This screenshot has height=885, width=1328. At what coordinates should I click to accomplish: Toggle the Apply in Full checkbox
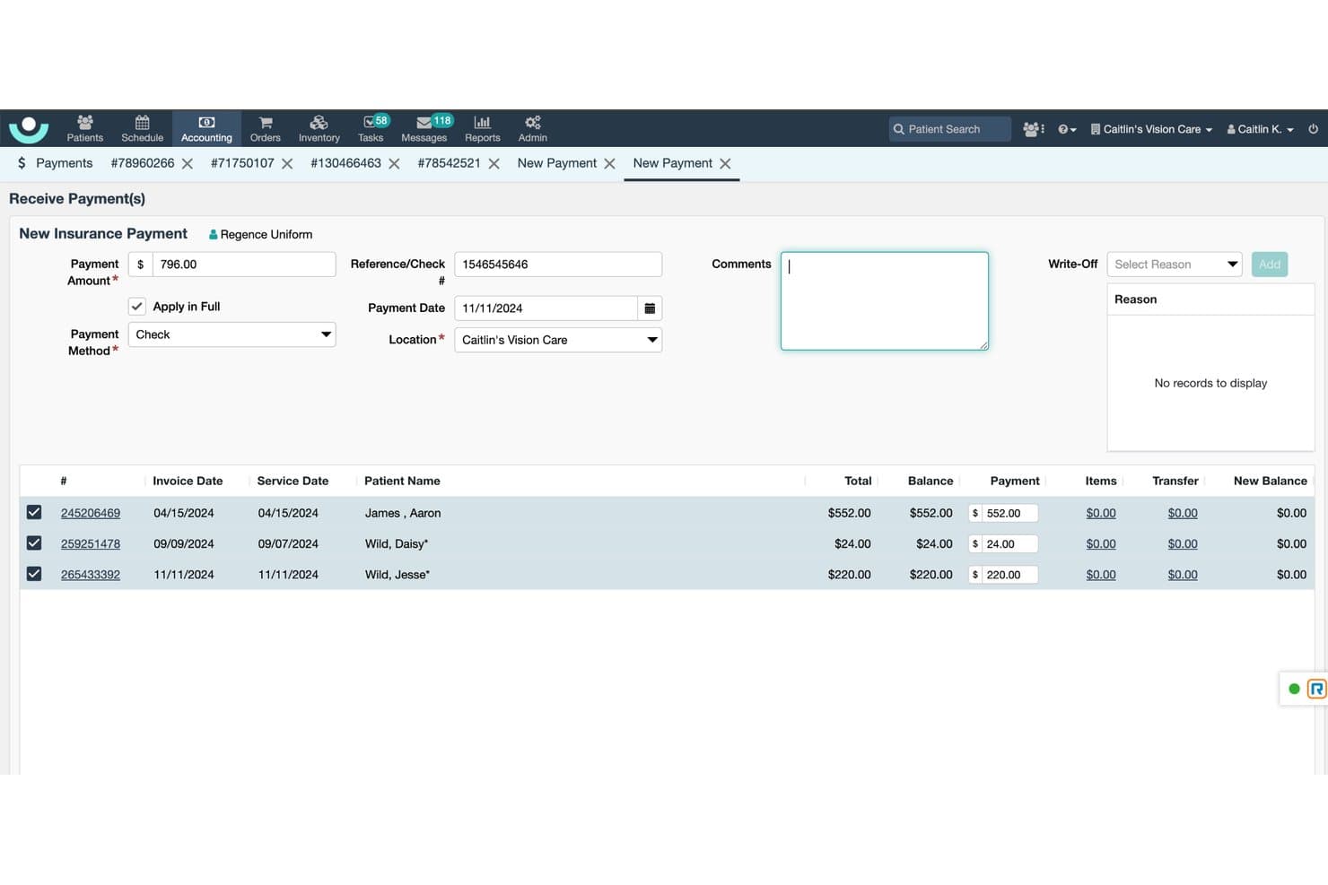(137, 307)
